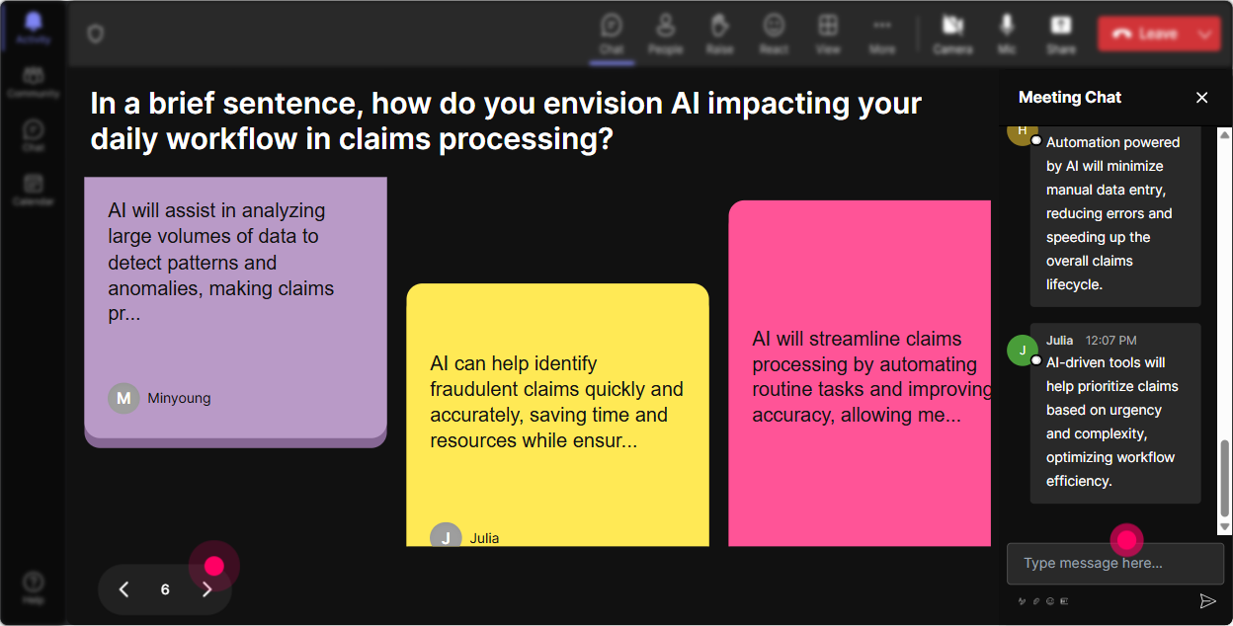1233x626 pixels.
Task: Leave the meeting
Action: (x=1144, y=34)
